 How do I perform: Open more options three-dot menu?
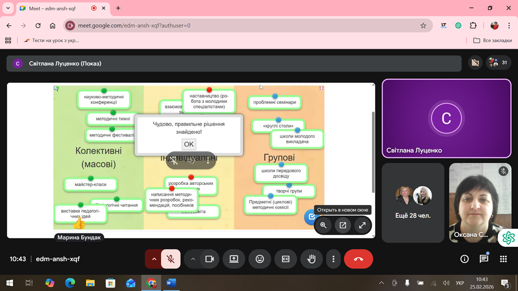pos(333,259)
